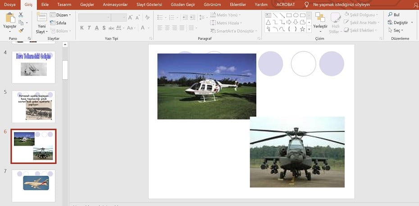This screenshot has height=206, width=419.
Task: Click the Sıfırla reset button
Action: click(x=58, y=23)
